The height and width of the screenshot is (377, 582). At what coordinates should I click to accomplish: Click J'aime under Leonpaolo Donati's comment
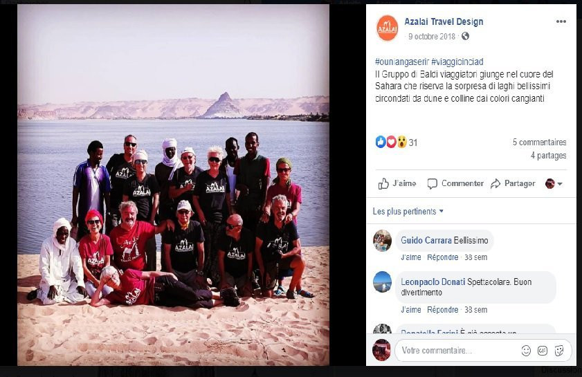411,310
